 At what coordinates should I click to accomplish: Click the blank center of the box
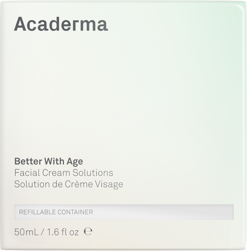(x=123, y=96)
